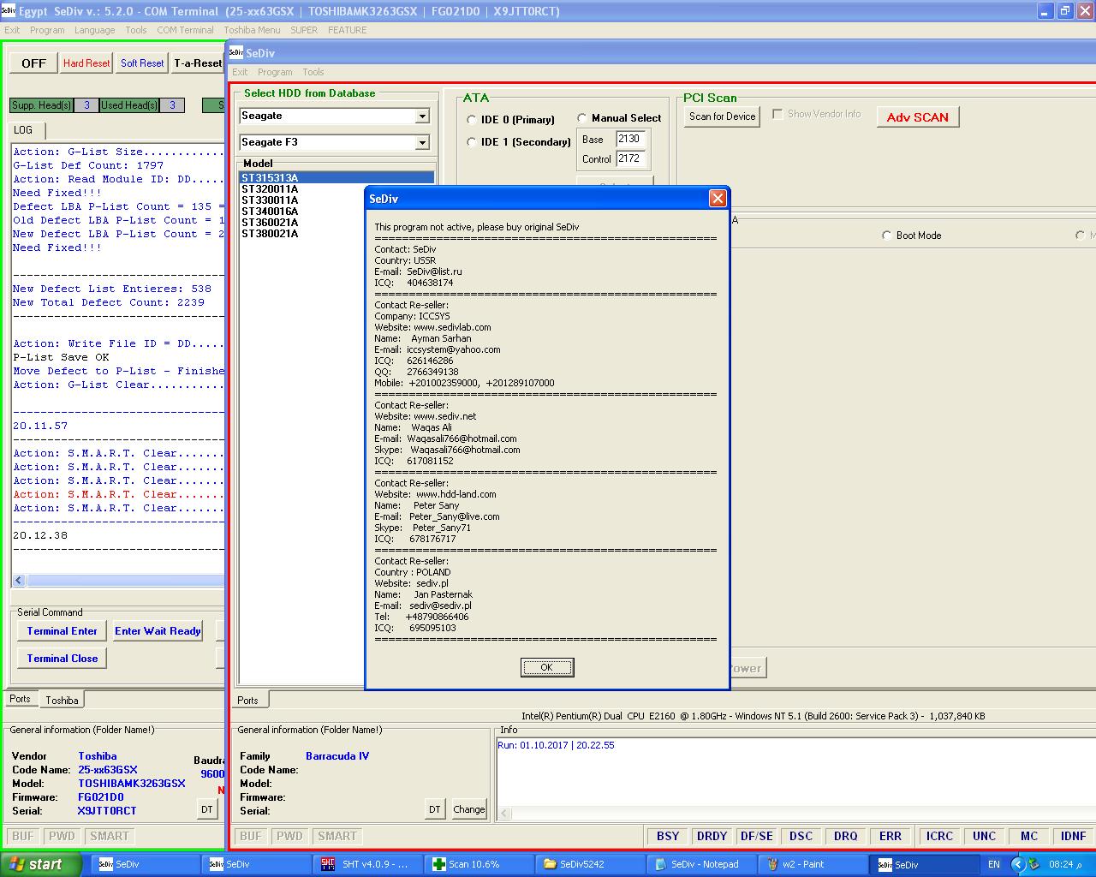
Task: Click DRDY status indicator
Action: (712, 837)
